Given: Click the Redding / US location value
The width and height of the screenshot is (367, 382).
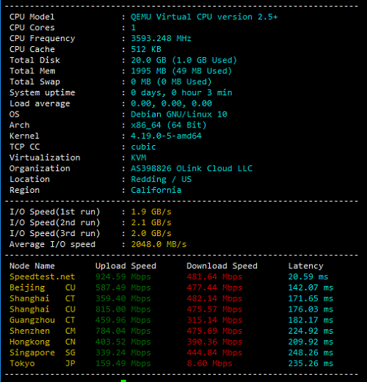Looking at the screenshot, I should coord(161,180).
